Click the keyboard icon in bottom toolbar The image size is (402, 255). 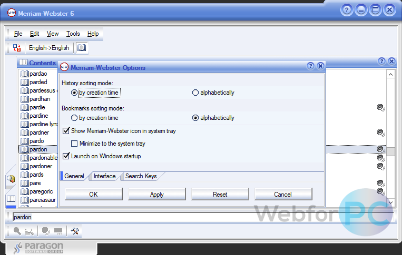(58, 231)
